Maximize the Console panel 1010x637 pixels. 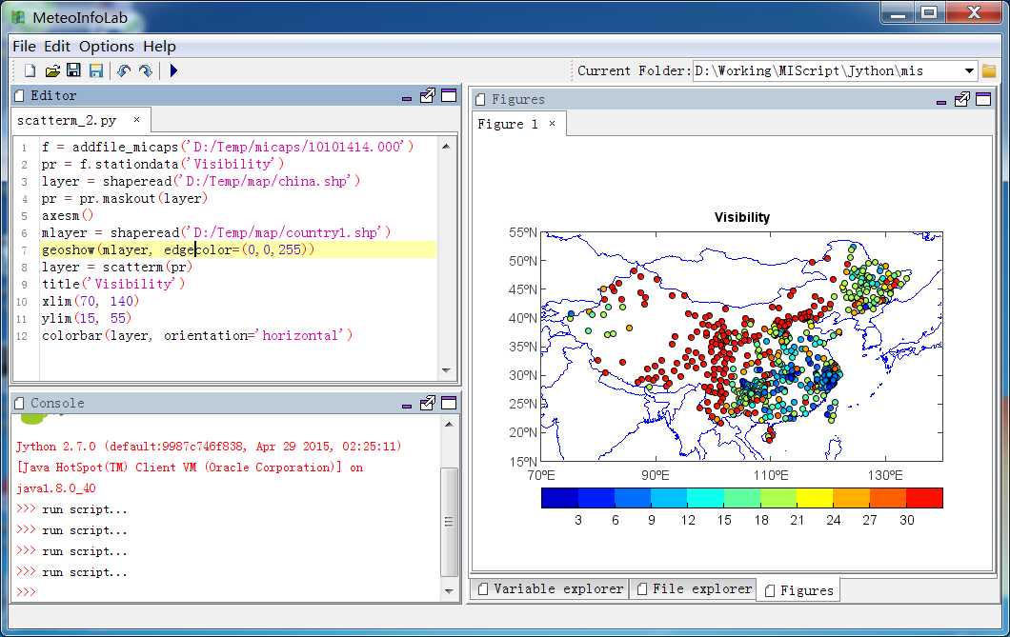(449, 404)
